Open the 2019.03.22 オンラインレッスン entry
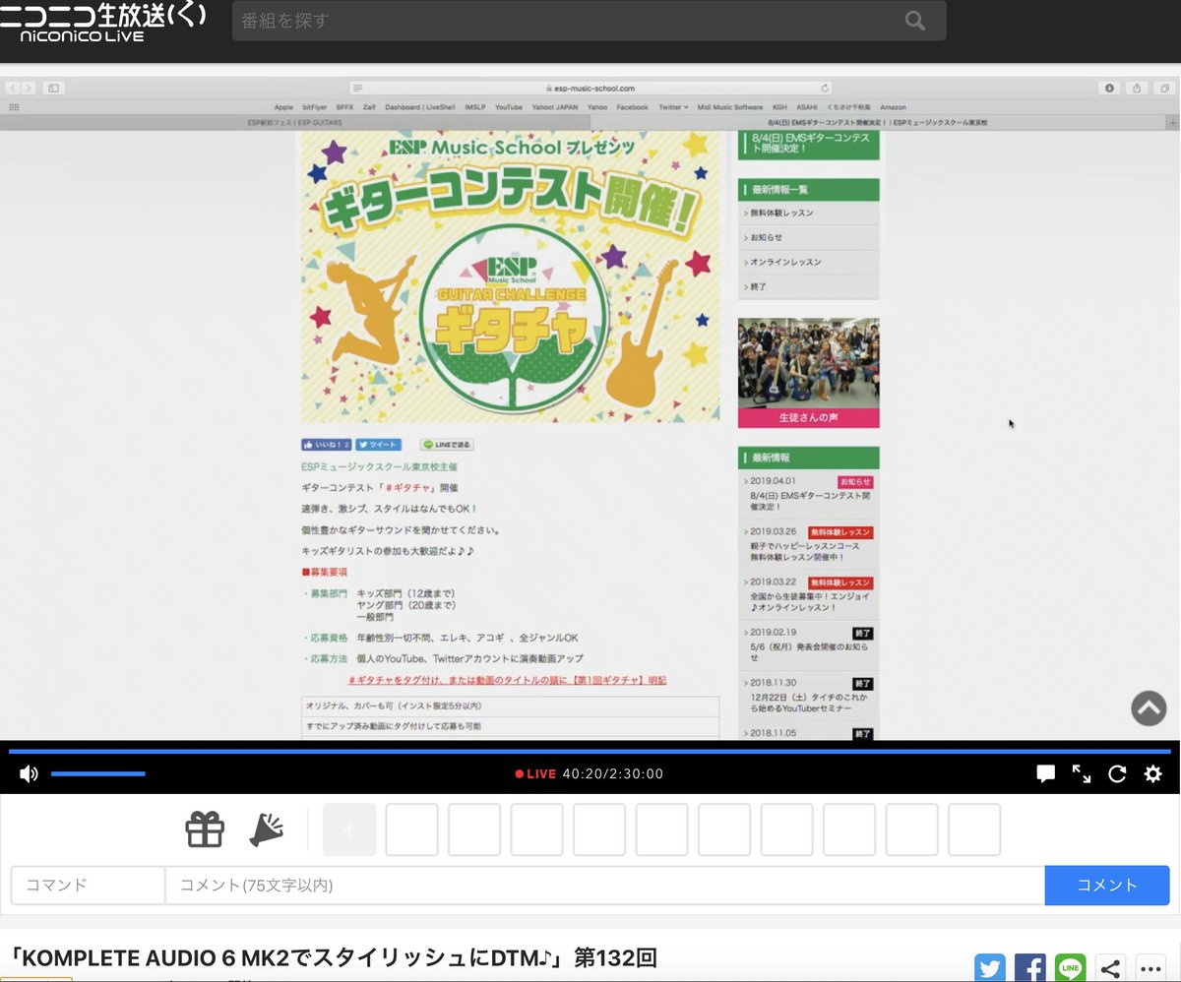This screenshot has width=1181, height=982. coord(808,595)
